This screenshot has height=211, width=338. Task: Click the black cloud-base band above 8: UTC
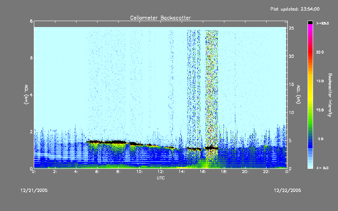(117, 142)
